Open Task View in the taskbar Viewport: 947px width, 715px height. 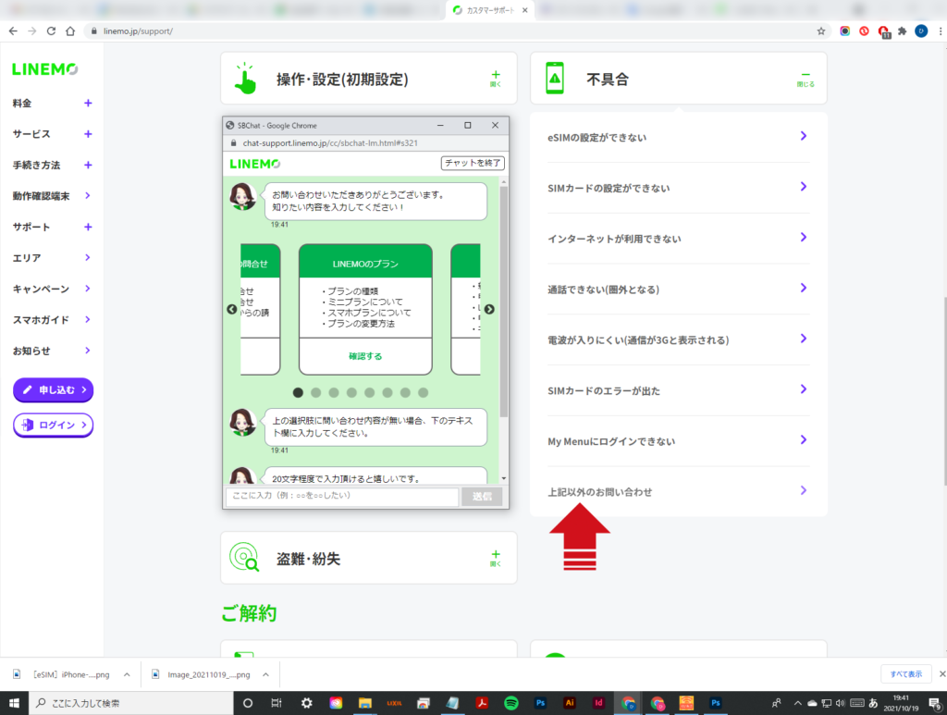click(277, 703)
